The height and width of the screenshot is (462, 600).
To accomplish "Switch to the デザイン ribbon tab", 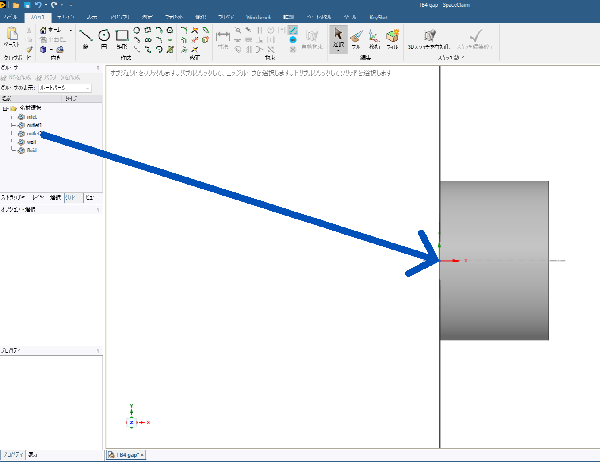I will (x=66, y=17).
